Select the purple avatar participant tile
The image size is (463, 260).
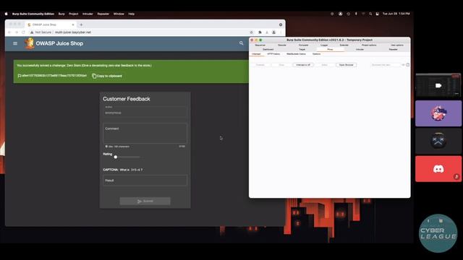point(438,113)
